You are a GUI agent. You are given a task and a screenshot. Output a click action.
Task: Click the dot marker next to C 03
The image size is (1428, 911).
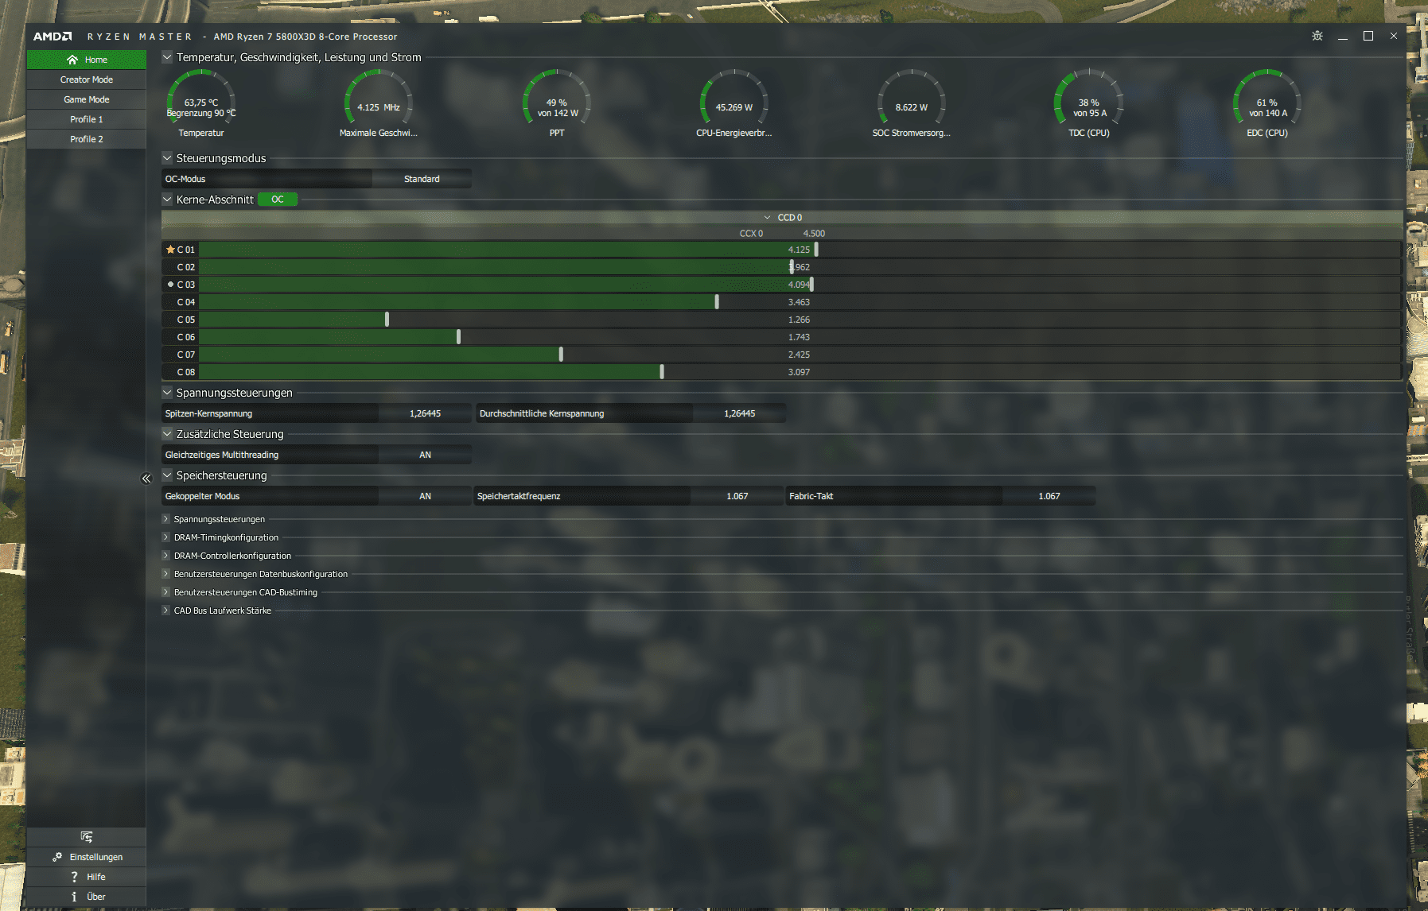[x=170, y=285]
